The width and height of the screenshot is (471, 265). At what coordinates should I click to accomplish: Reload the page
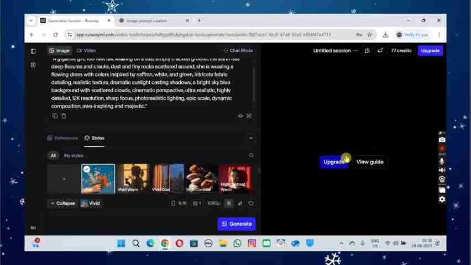click(55, 35)
